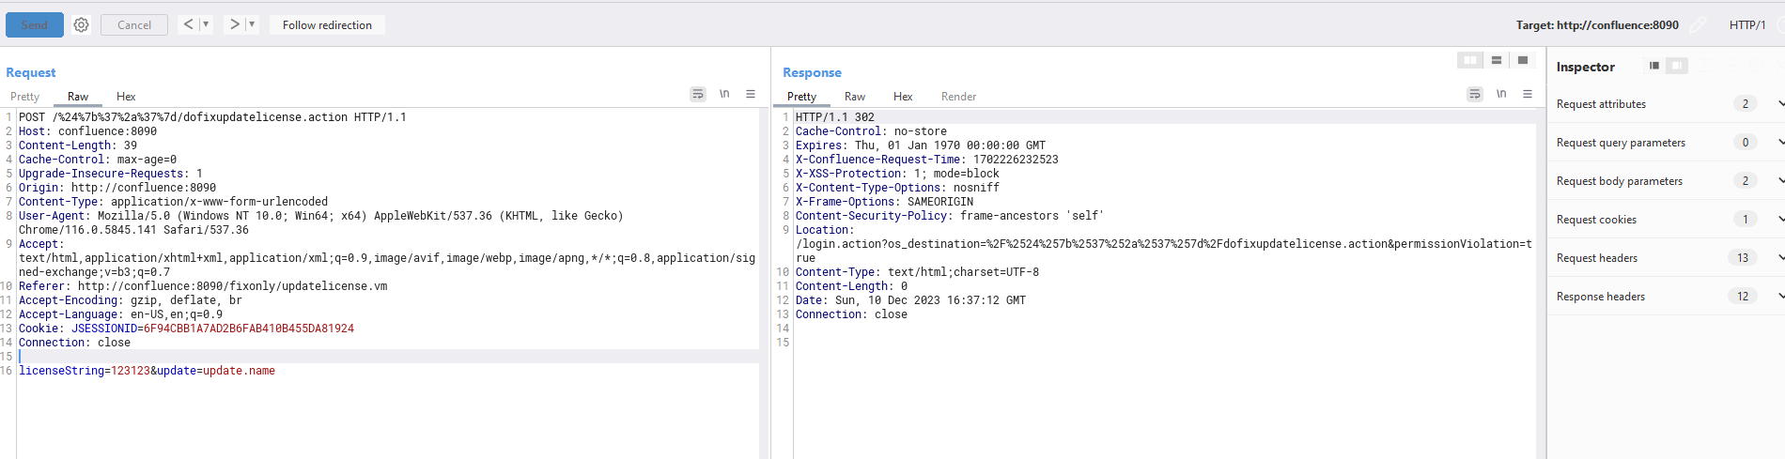
Task: Click the empty line 15 in the request
Action: click(387, 357)
